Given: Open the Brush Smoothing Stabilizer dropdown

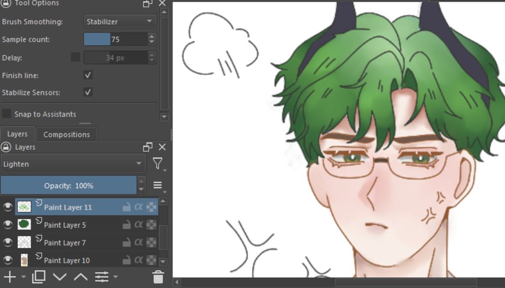Looking at the screenshot, I should [120, 22].
